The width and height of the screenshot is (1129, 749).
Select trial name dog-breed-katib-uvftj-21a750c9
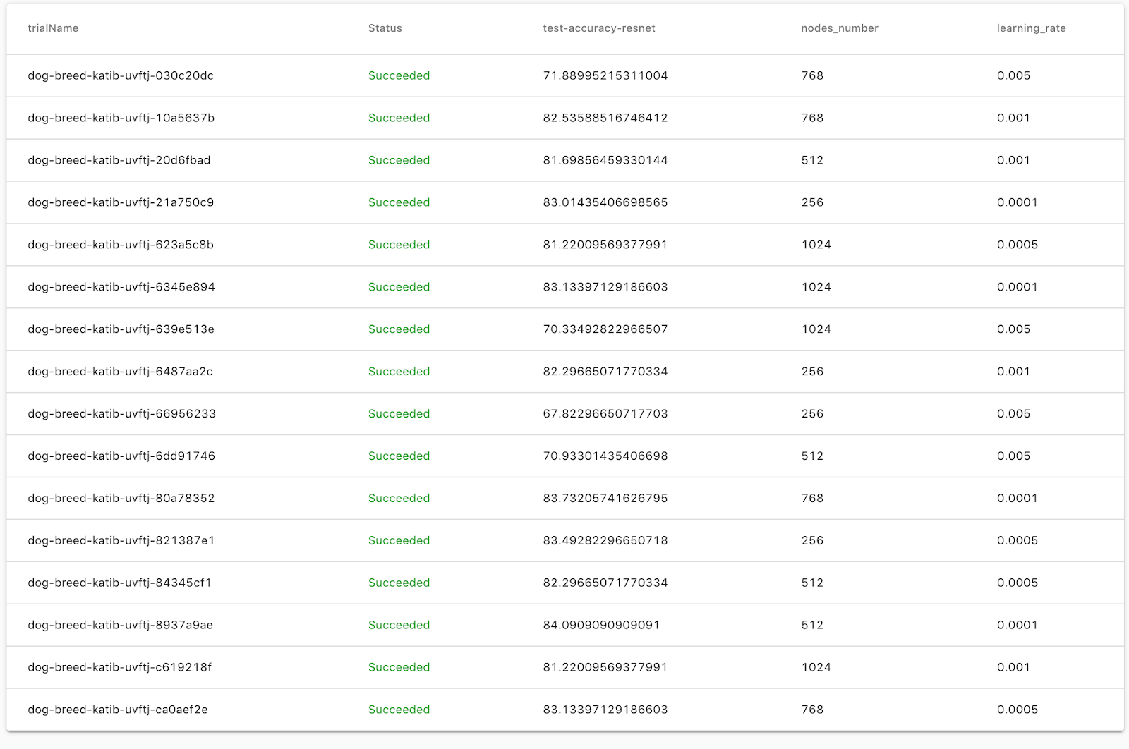click(121, 202)
